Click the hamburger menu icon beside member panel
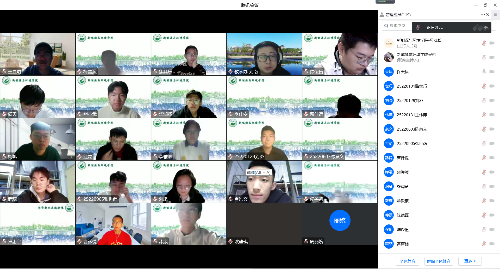The image size is (500, 269). coord(495,15)
